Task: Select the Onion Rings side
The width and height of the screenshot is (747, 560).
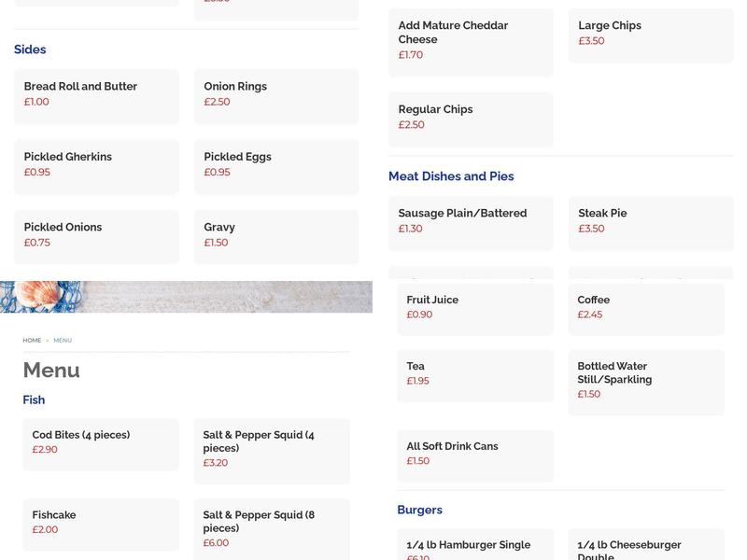Action: tap(276, 97)
